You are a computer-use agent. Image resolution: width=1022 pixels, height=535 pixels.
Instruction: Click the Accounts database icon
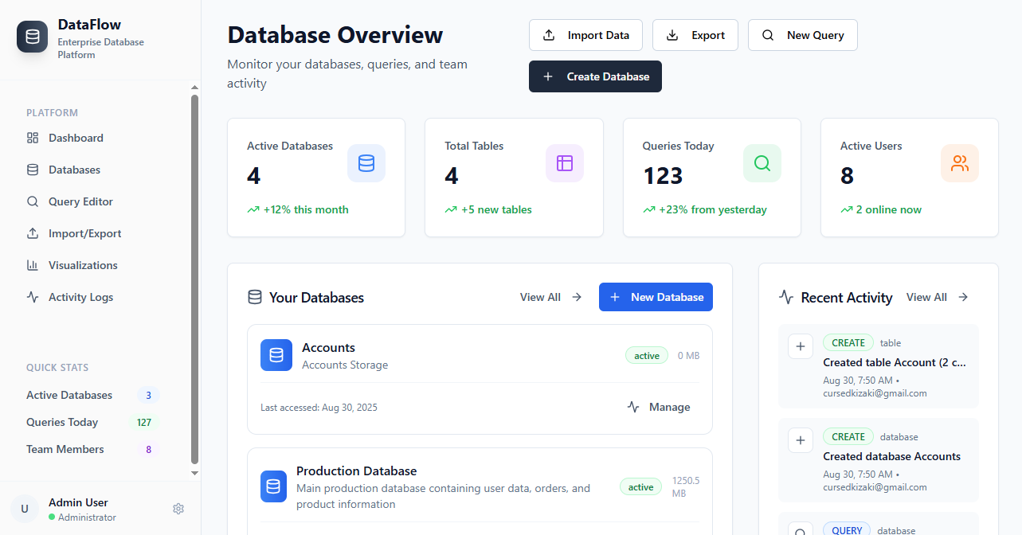(276, 355)
